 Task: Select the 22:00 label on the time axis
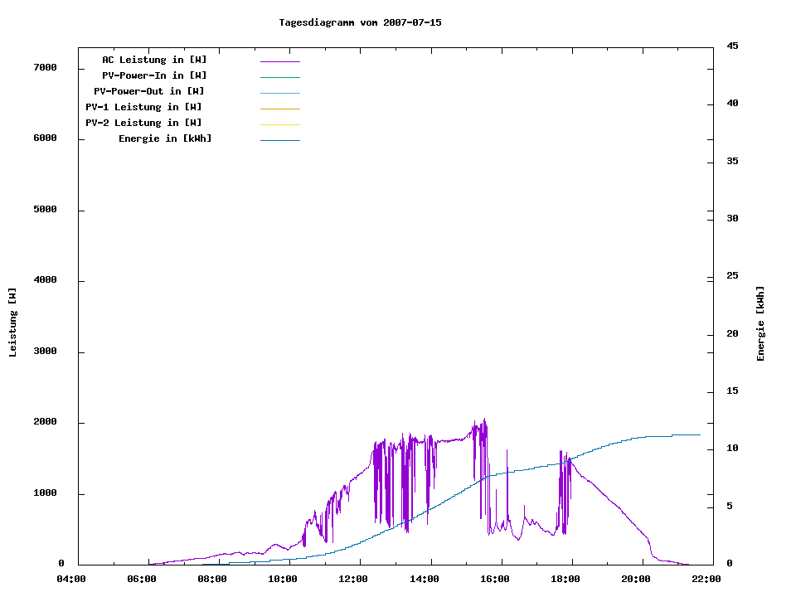point(706,580)
